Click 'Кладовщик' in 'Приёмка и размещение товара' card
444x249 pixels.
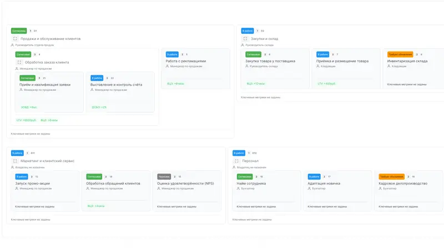click(x=328, y=66)
